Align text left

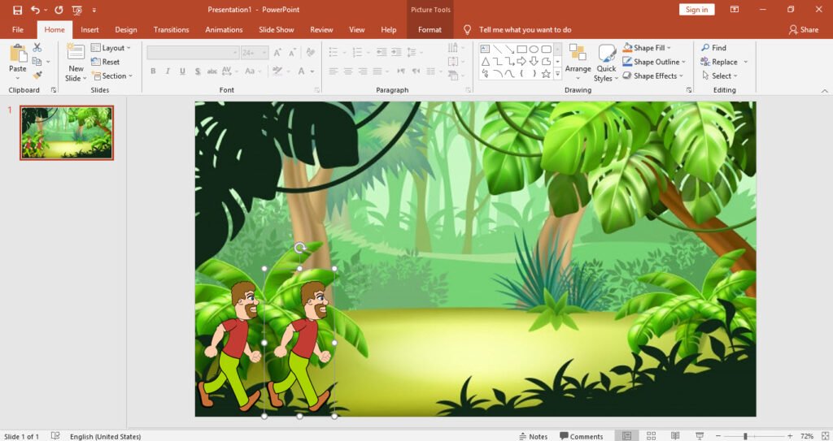click(333, 71)
